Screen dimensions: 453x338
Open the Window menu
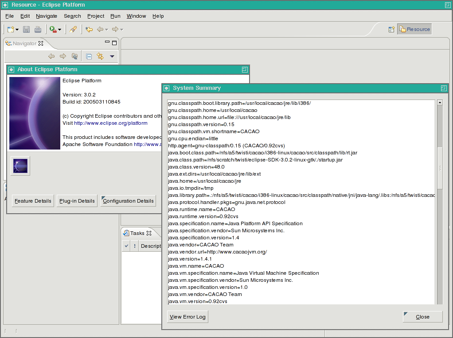tap(137, 16)
